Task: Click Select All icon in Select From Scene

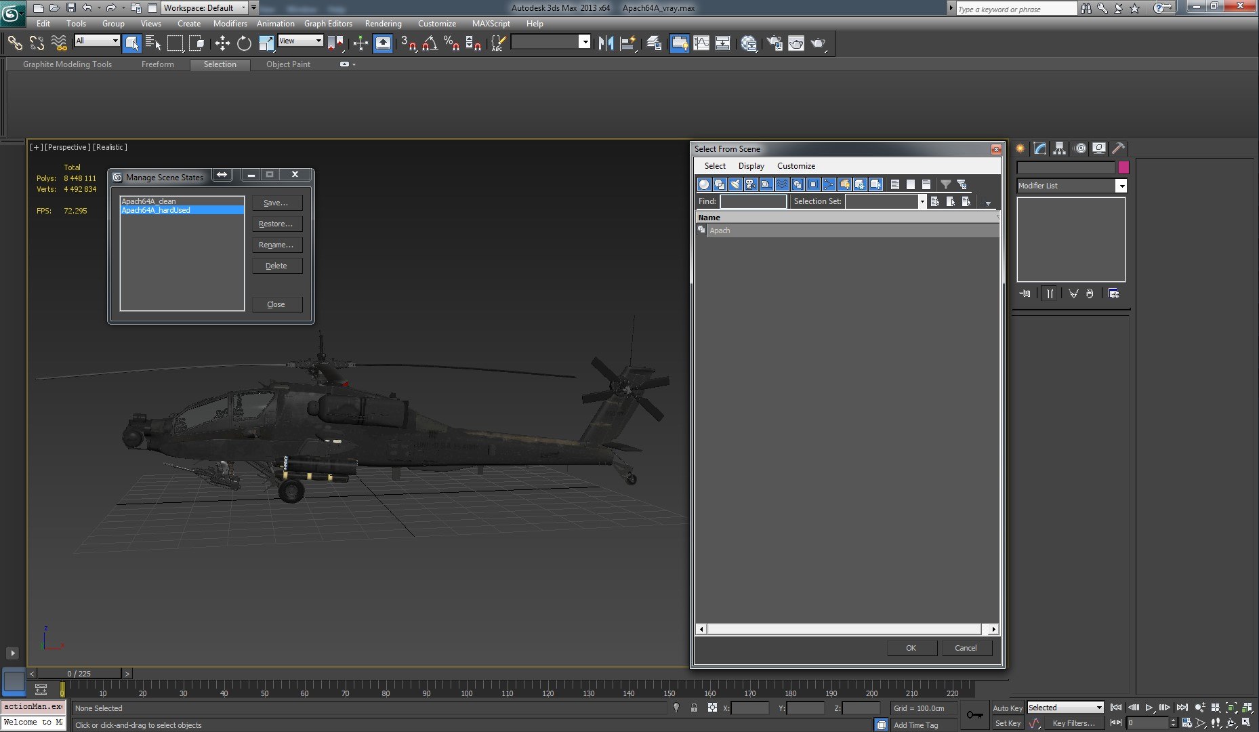Action: tap(935, 201)
